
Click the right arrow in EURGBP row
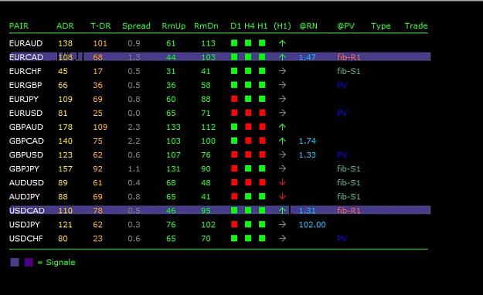pos(282,85)
